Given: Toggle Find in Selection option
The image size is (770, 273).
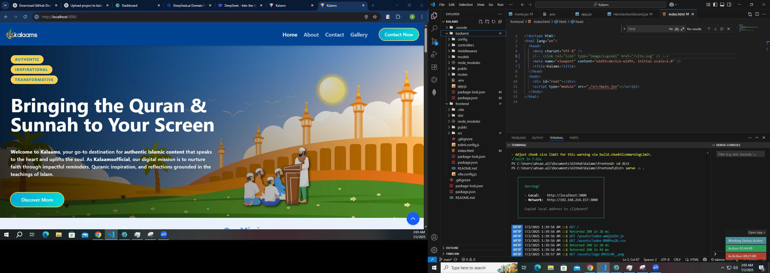Looking at the screenshot, I should [722, 29].
